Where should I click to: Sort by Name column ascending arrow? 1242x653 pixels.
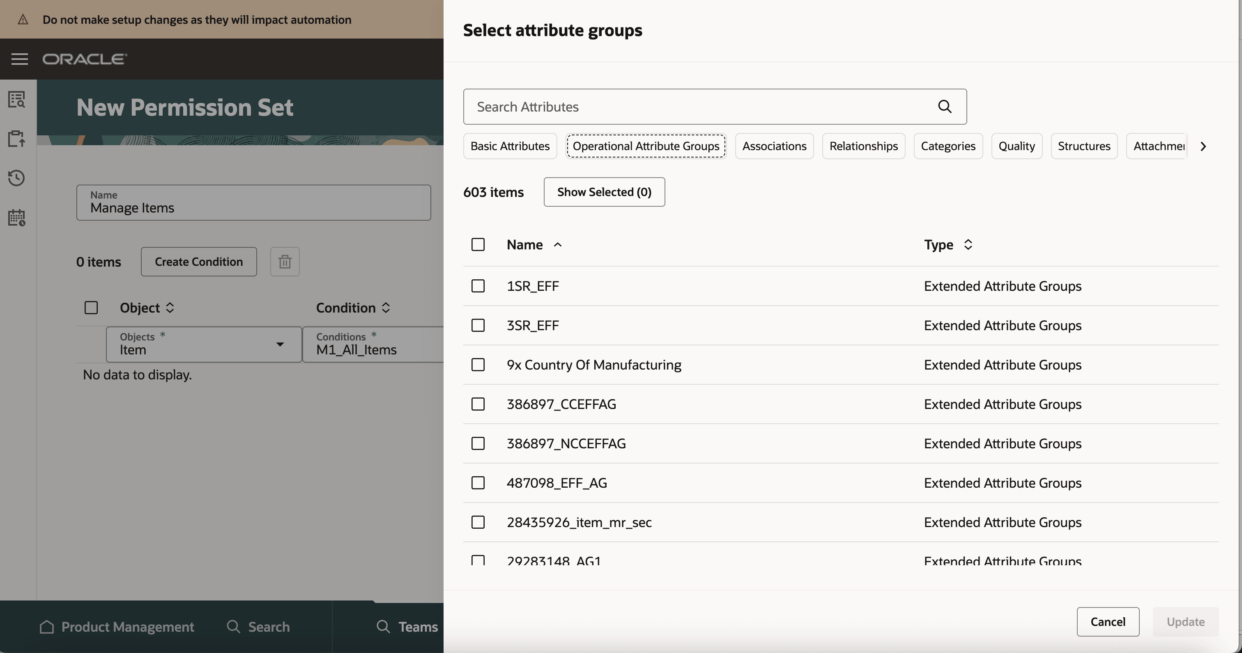pyautogui.click(x=558, y=244)
